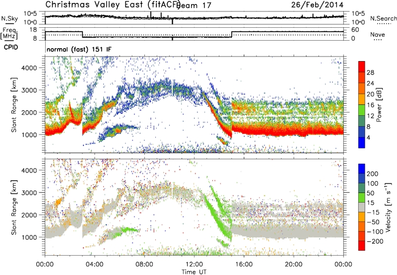Click the 'normal (fast) 151 IF' text
The height and width of the screenshot is (275, 397).
pyautogui.click(x=79, y=49)
